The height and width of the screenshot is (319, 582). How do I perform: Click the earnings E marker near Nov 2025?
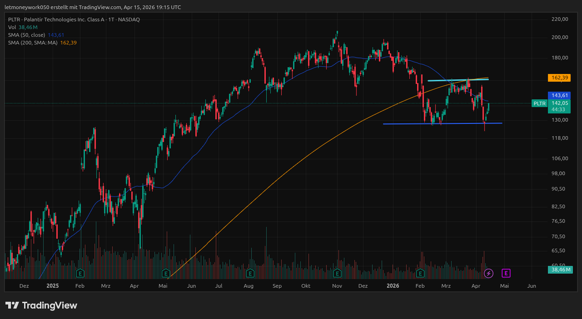tap(337, 273)
